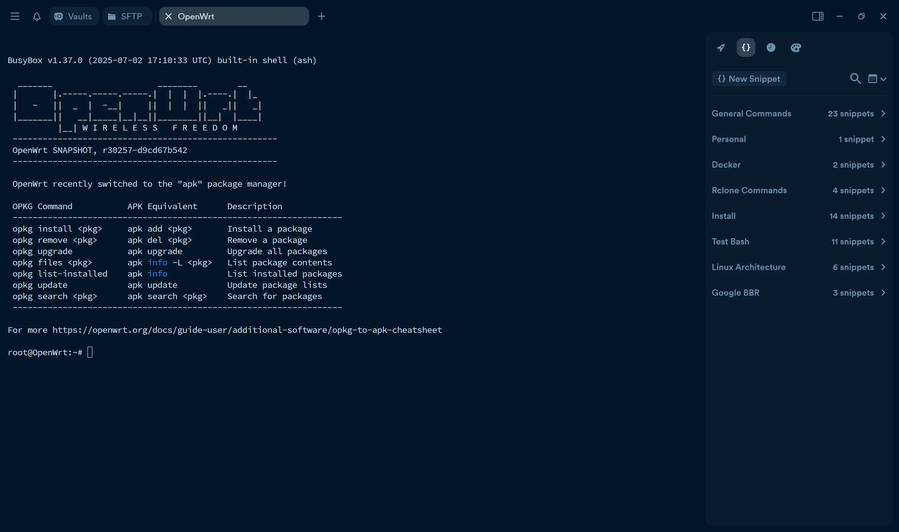Expand chevron beside General Commands
Screen dimensions: 899x532
point(883,114)
